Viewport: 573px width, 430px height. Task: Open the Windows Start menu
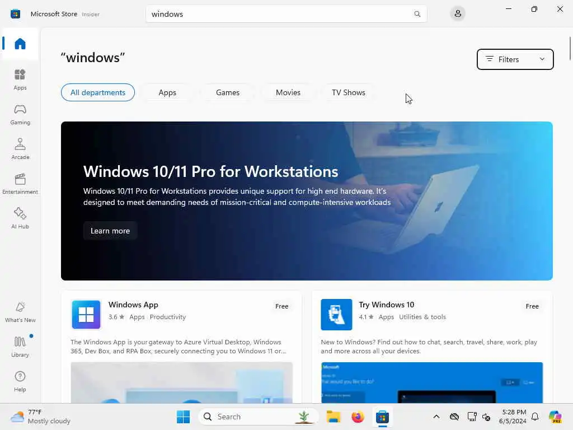[183, 417]
